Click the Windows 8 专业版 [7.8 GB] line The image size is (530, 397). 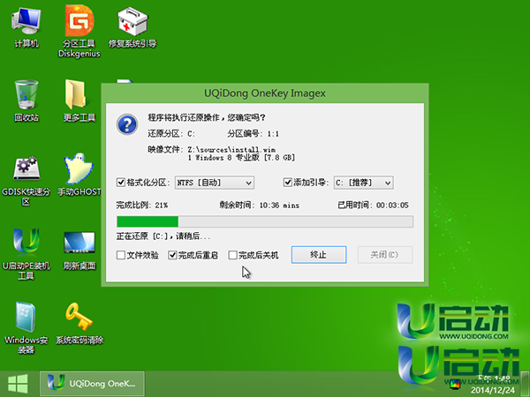pos(241,158)
